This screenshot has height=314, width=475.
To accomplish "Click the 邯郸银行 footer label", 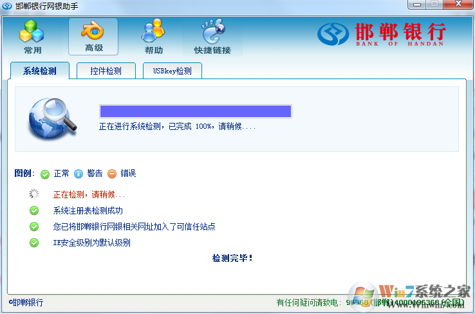I will point(26,302).
